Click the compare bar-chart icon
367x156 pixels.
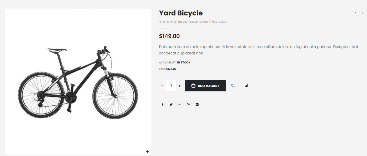pos(246,86)
